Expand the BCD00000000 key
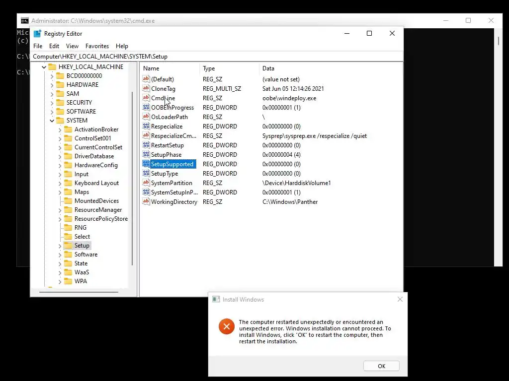The height and width of the screenshot is (381, 509). [x=52, y=76]
